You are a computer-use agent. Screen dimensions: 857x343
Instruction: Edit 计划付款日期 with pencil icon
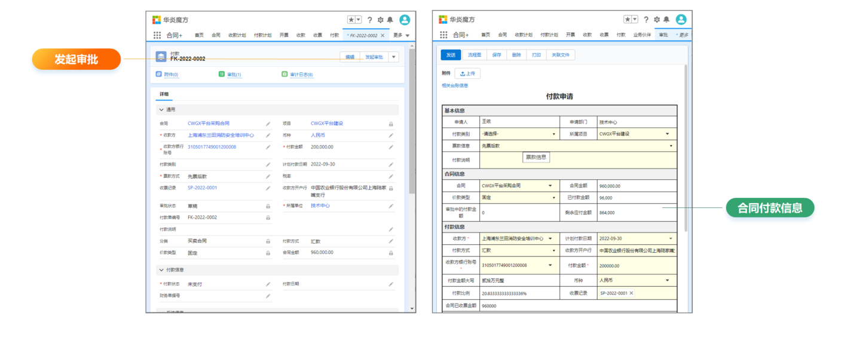[391, 164]
